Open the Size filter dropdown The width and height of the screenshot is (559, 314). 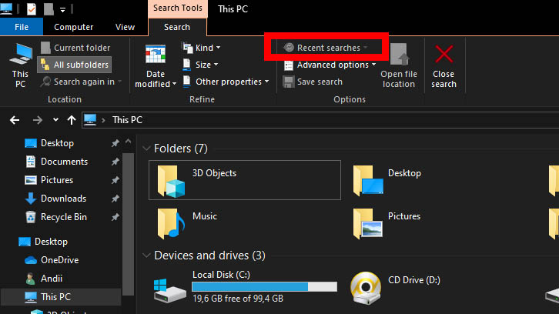pos(201,65)
